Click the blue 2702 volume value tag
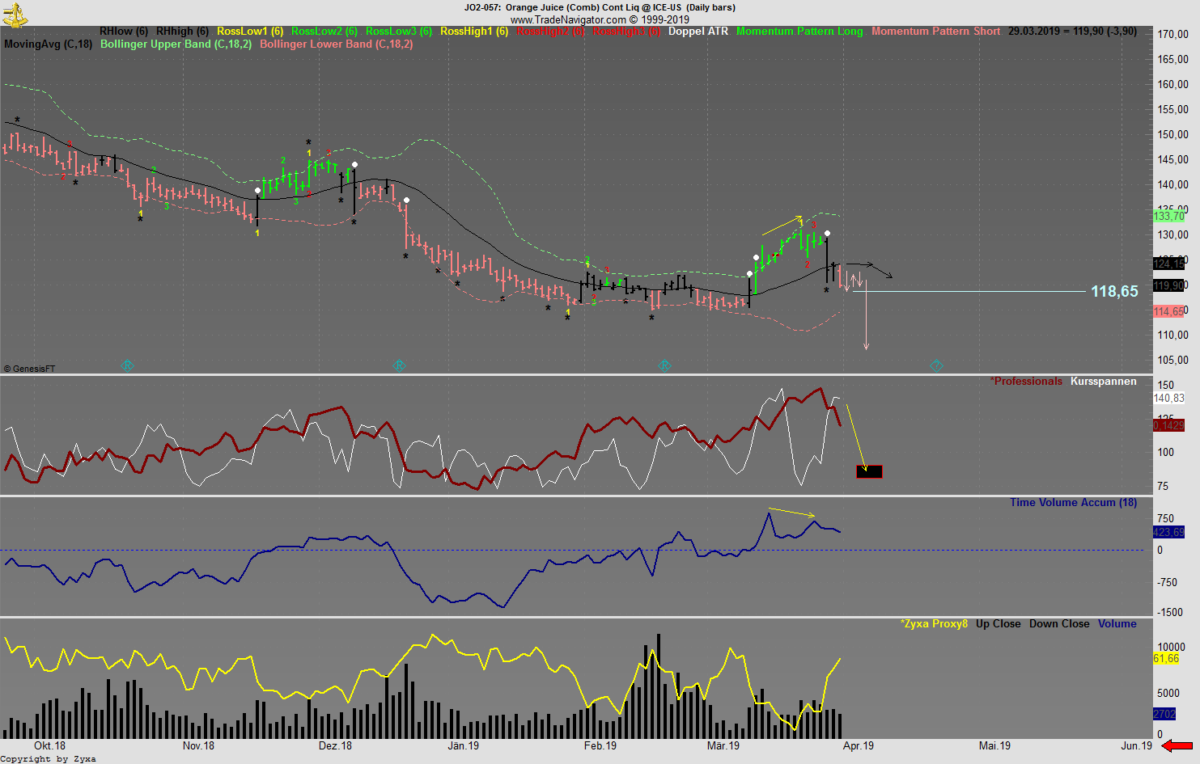Screen dimensions: 1200x764 (x=1165, y=714)
